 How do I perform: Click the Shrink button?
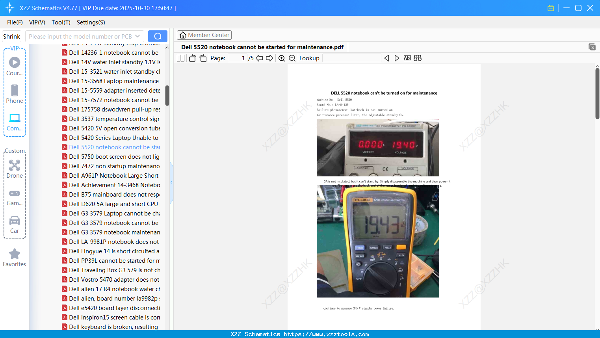click(12, 36)
